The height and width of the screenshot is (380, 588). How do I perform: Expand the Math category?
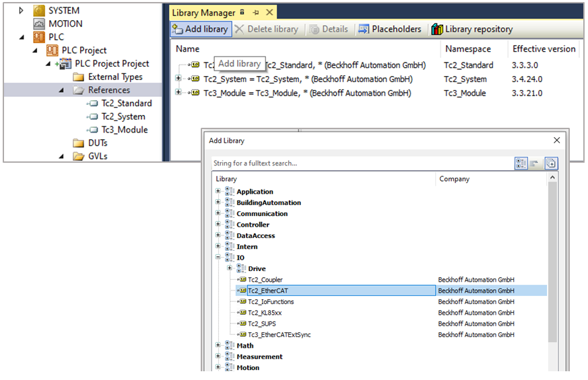pyautogui.click(x=218, y=345)
